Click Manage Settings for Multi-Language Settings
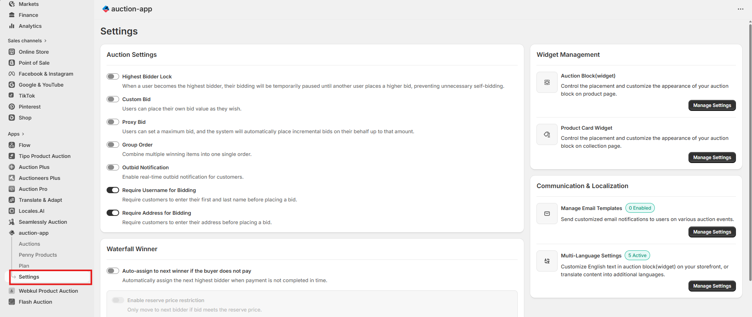This screenshot has height=317, width=752. [712, 286]
